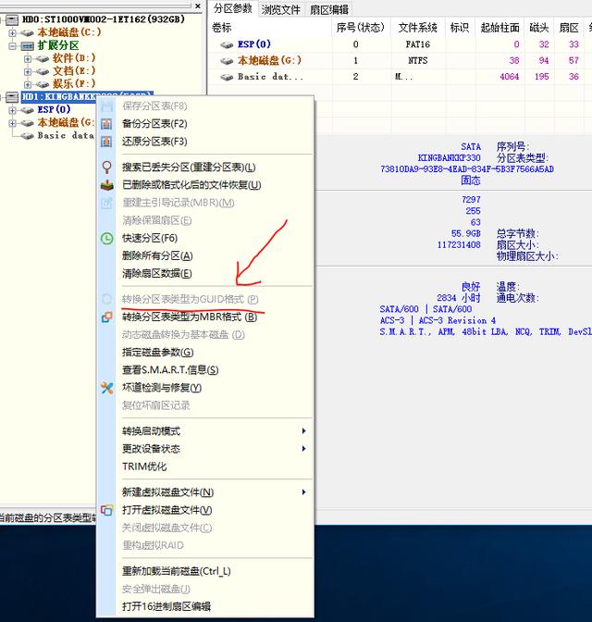Open the 更改设备状态 submenu arrow
592x622 pixels.
pyautogui.click(x=303, y=449)
